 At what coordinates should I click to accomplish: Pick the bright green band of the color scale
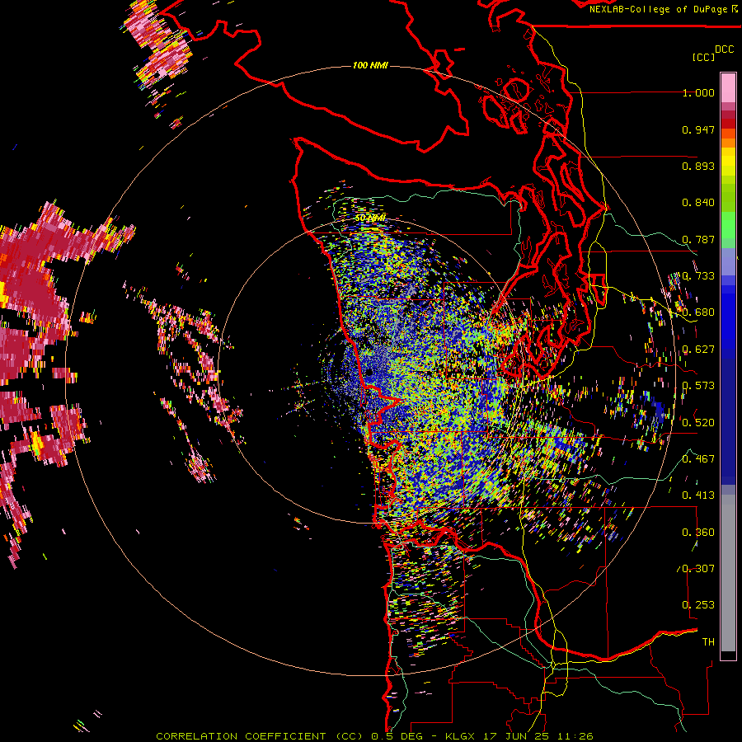(x=728, y=225)
